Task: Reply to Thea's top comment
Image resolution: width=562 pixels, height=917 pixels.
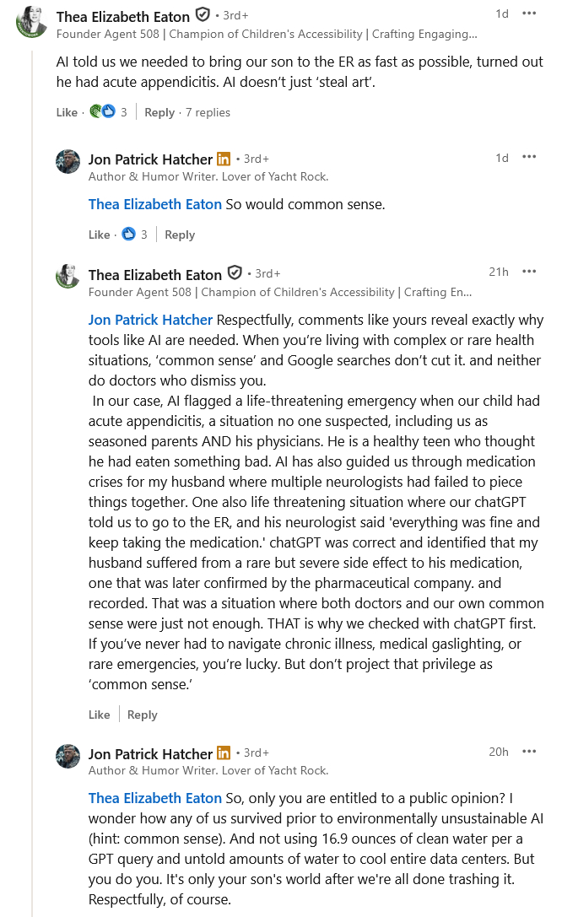Action: (159, 112)
